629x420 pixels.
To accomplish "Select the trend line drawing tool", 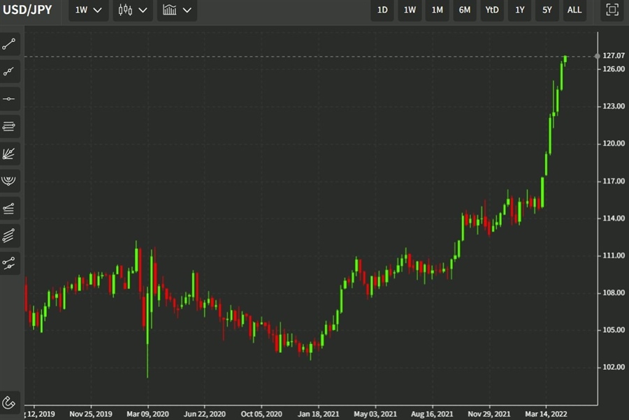I will point(9,44).
